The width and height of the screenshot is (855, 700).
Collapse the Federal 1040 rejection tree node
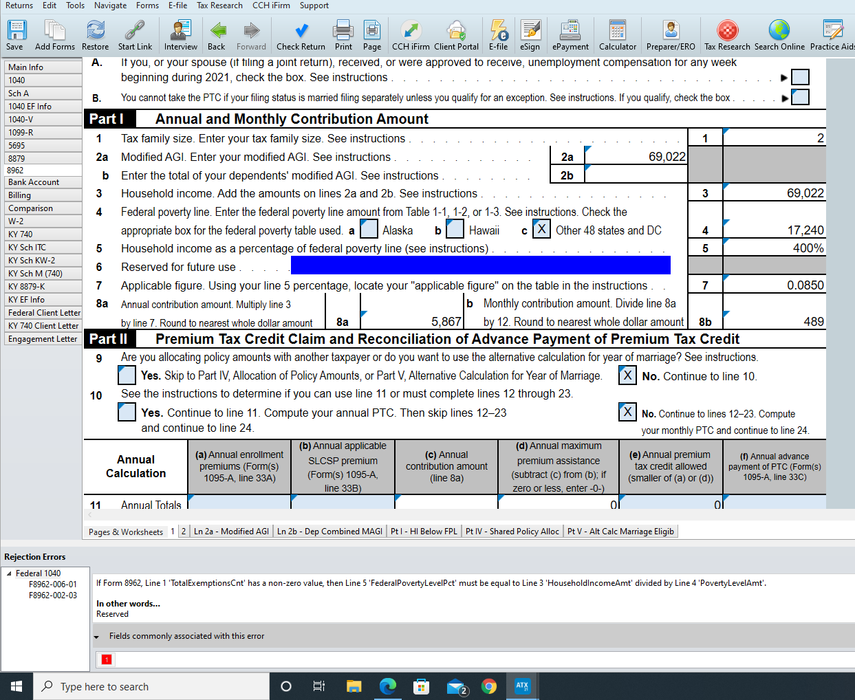(9, 573)
